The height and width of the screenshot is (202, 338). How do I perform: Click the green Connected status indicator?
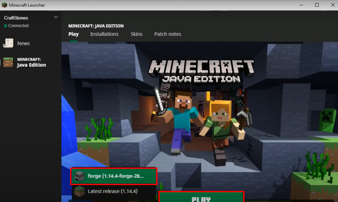(x=6, y=26)
